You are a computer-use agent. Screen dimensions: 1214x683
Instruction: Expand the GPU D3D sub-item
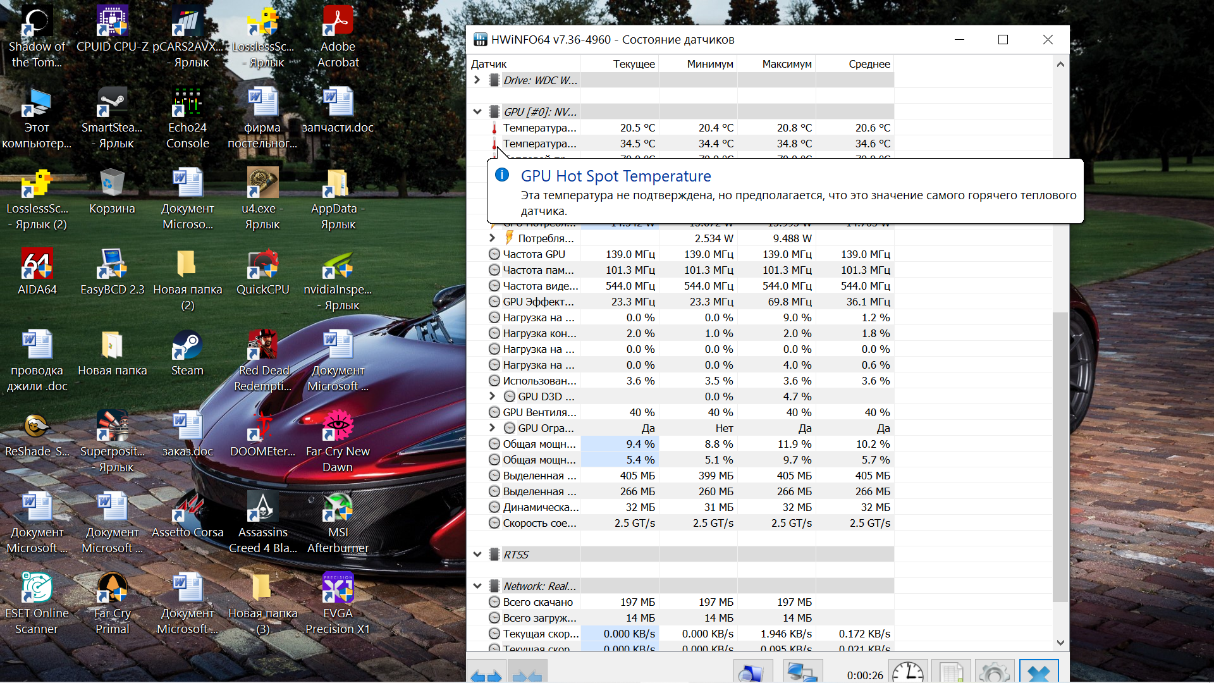(493, 397)
